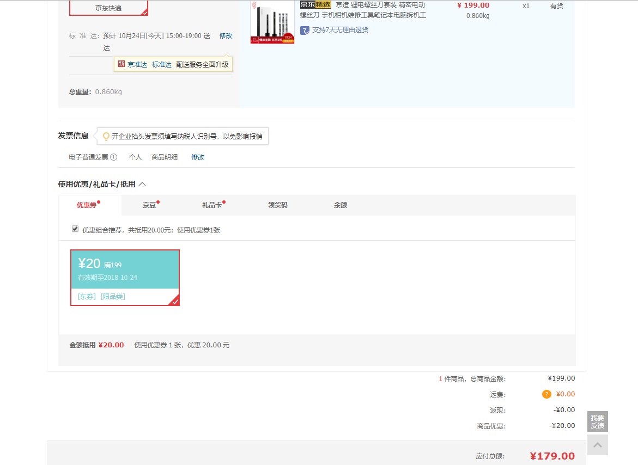Click 修改 link for invoice info
This screenshot has height=465, width=638.
198,157
